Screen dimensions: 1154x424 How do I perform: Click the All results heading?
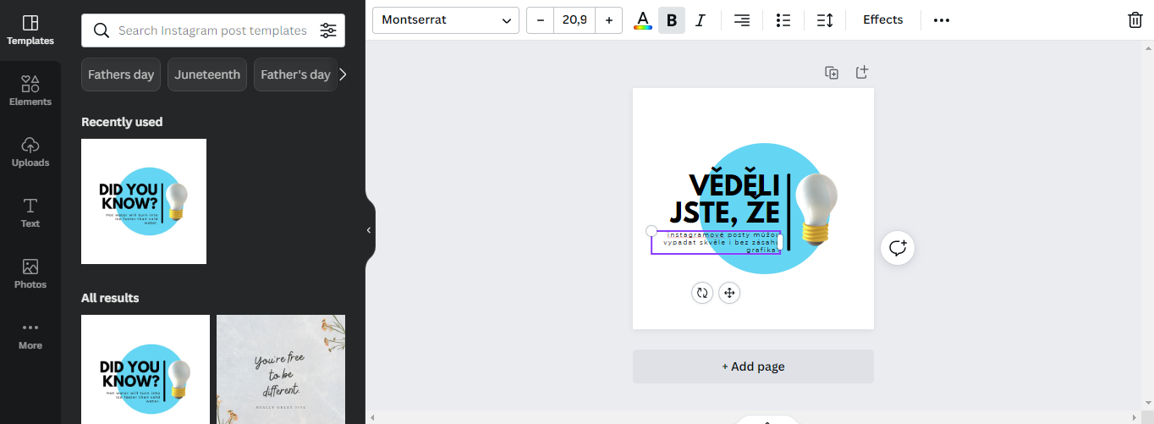[x=110, y=298]
